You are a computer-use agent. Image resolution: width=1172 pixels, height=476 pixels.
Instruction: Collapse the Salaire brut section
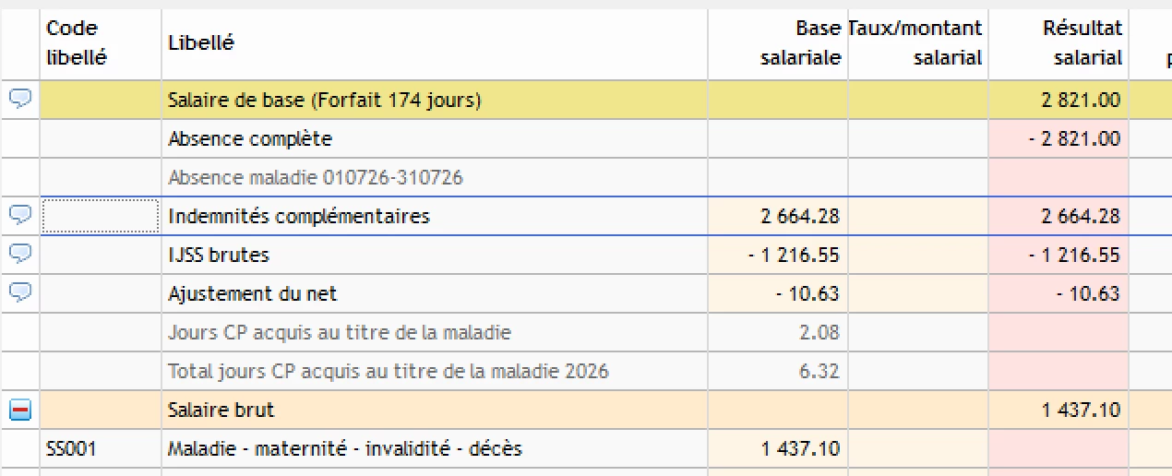[x=20, y=410]
